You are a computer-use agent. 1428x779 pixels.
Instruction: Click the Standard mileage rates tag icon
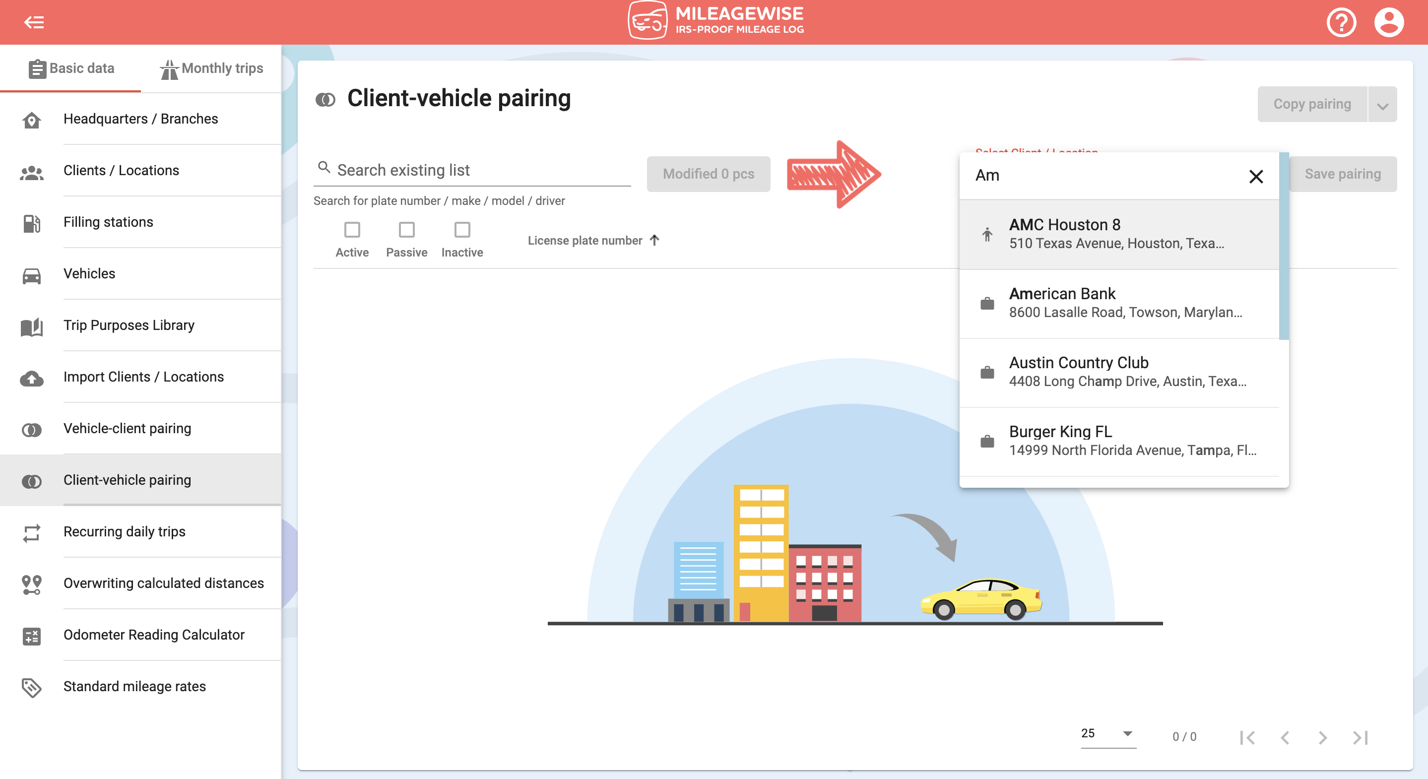(32, 688)
